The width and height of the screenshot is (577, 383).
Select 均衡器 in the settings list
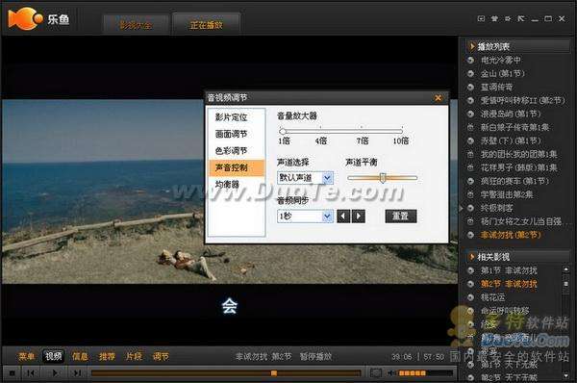tap(227, 184)
